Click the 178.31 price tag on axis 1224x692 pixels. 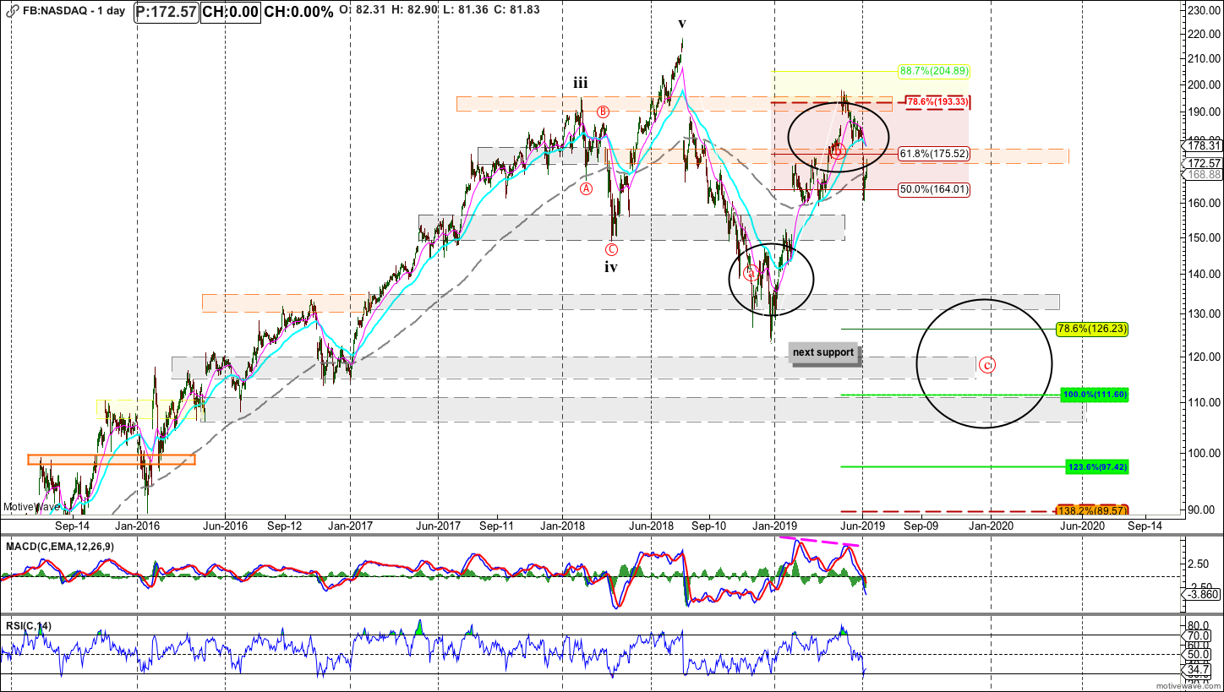click(1205, 145)
